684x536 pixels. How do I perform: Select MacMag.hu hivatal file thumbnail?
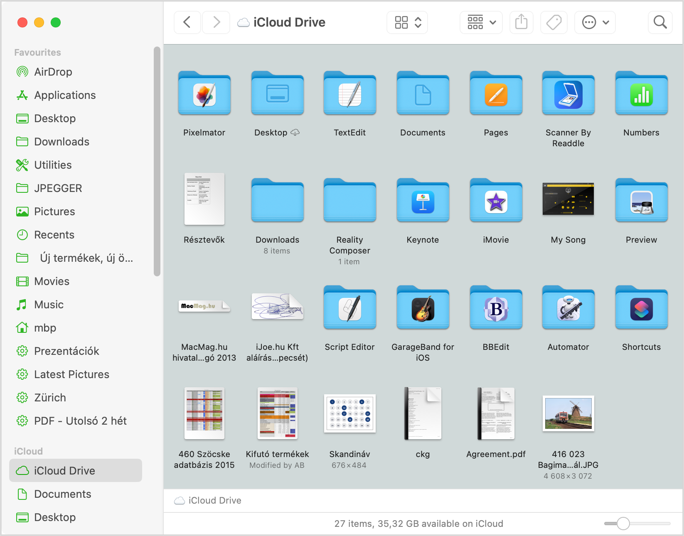coord(204,306)
